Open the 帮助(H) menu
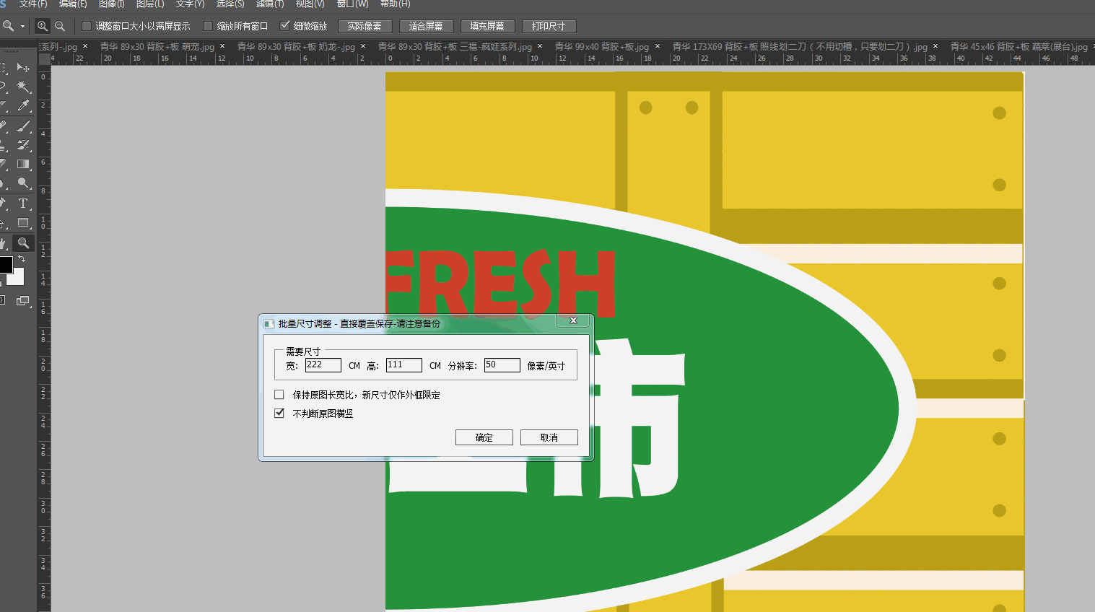The height and width of the screenshot is (612, 1095). tap(395, 4)
